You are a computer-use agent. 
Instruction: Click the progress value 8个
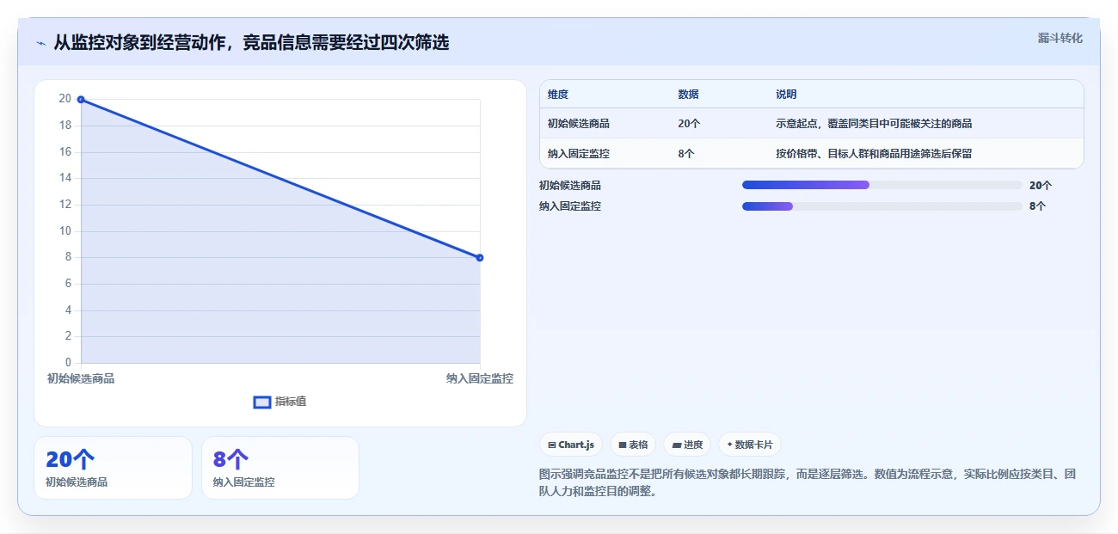[1037, 206]
